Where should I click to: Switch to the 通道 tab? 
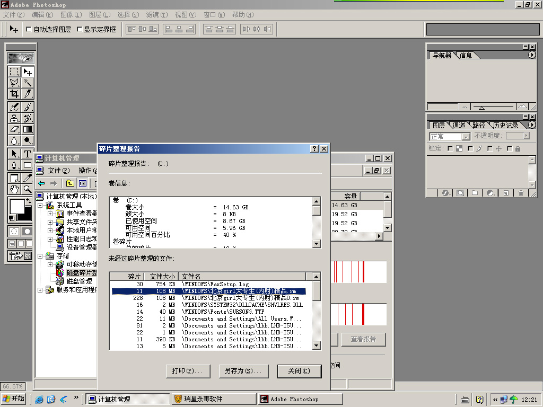tap(459, 126)
